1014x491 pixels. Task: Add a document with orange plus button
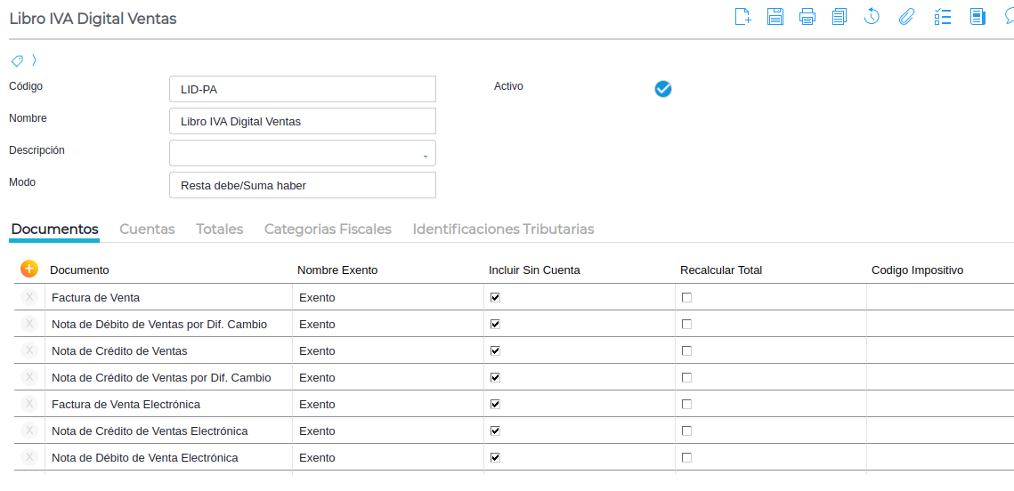[x=29, y=269]
